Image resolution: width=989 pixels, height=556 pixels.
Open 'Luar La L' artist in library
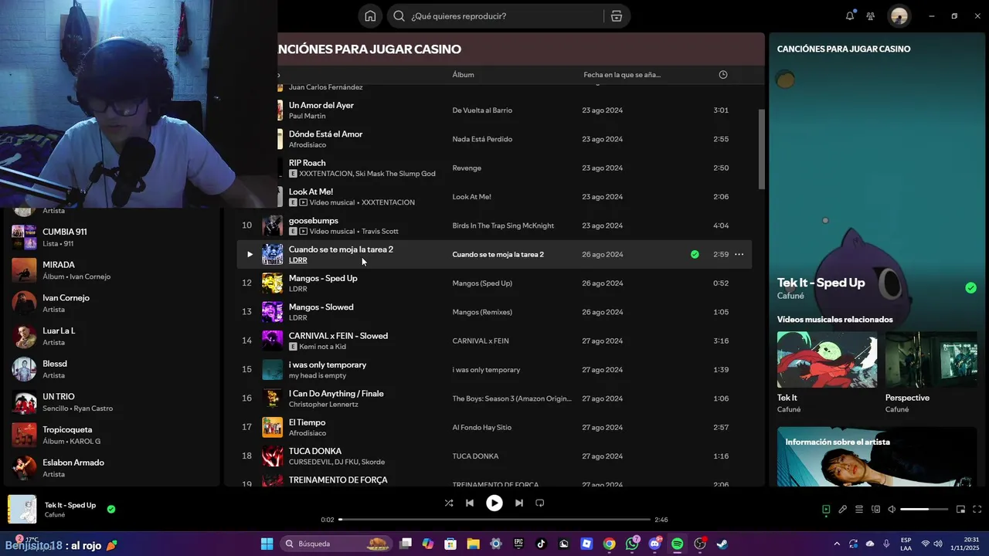tap(112, 336)
